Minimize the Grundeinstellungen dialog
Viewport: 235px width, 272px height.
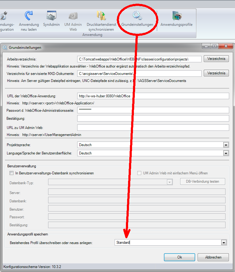click(x=206, y=46)
